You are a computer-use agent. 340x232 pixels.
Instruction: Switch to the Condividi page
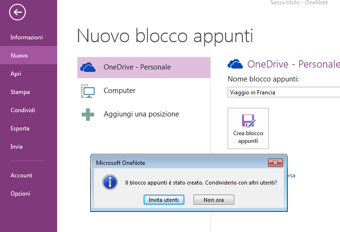click(23, 110)
